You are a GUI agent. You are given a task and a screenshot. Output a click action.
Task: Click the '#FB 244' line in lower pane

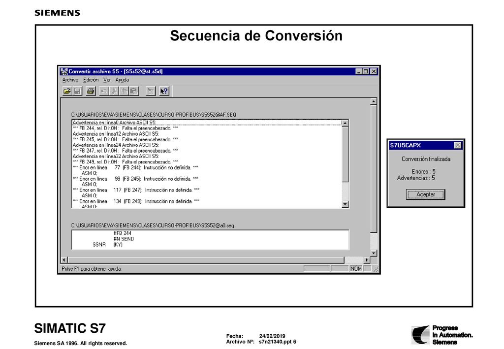(122, 233)
